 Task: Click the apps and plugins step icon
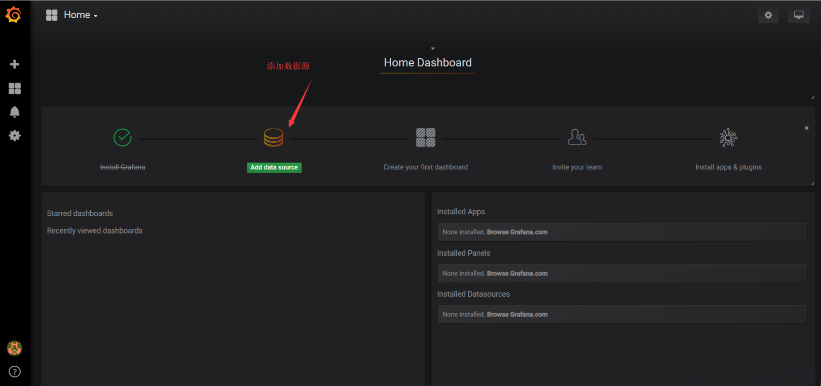point(729,137)
